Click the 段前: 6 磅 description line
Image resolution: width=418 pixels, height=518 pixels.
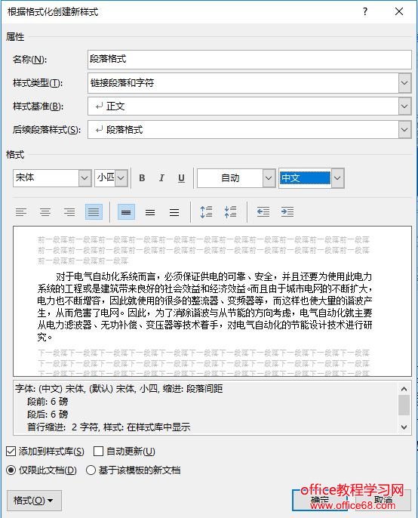pyautogui.click(x=48, y=402)
